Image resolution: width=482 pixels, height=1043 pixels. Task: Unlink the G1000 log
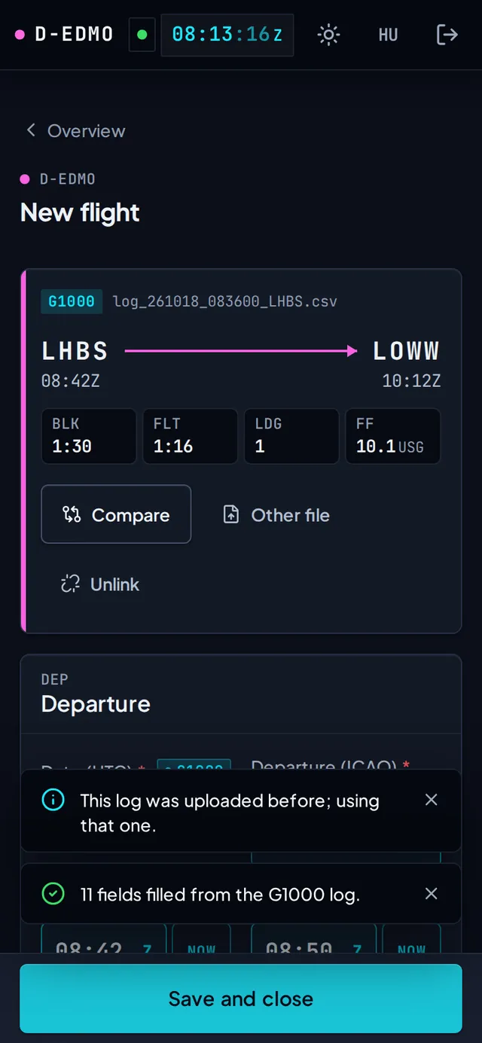100,584
